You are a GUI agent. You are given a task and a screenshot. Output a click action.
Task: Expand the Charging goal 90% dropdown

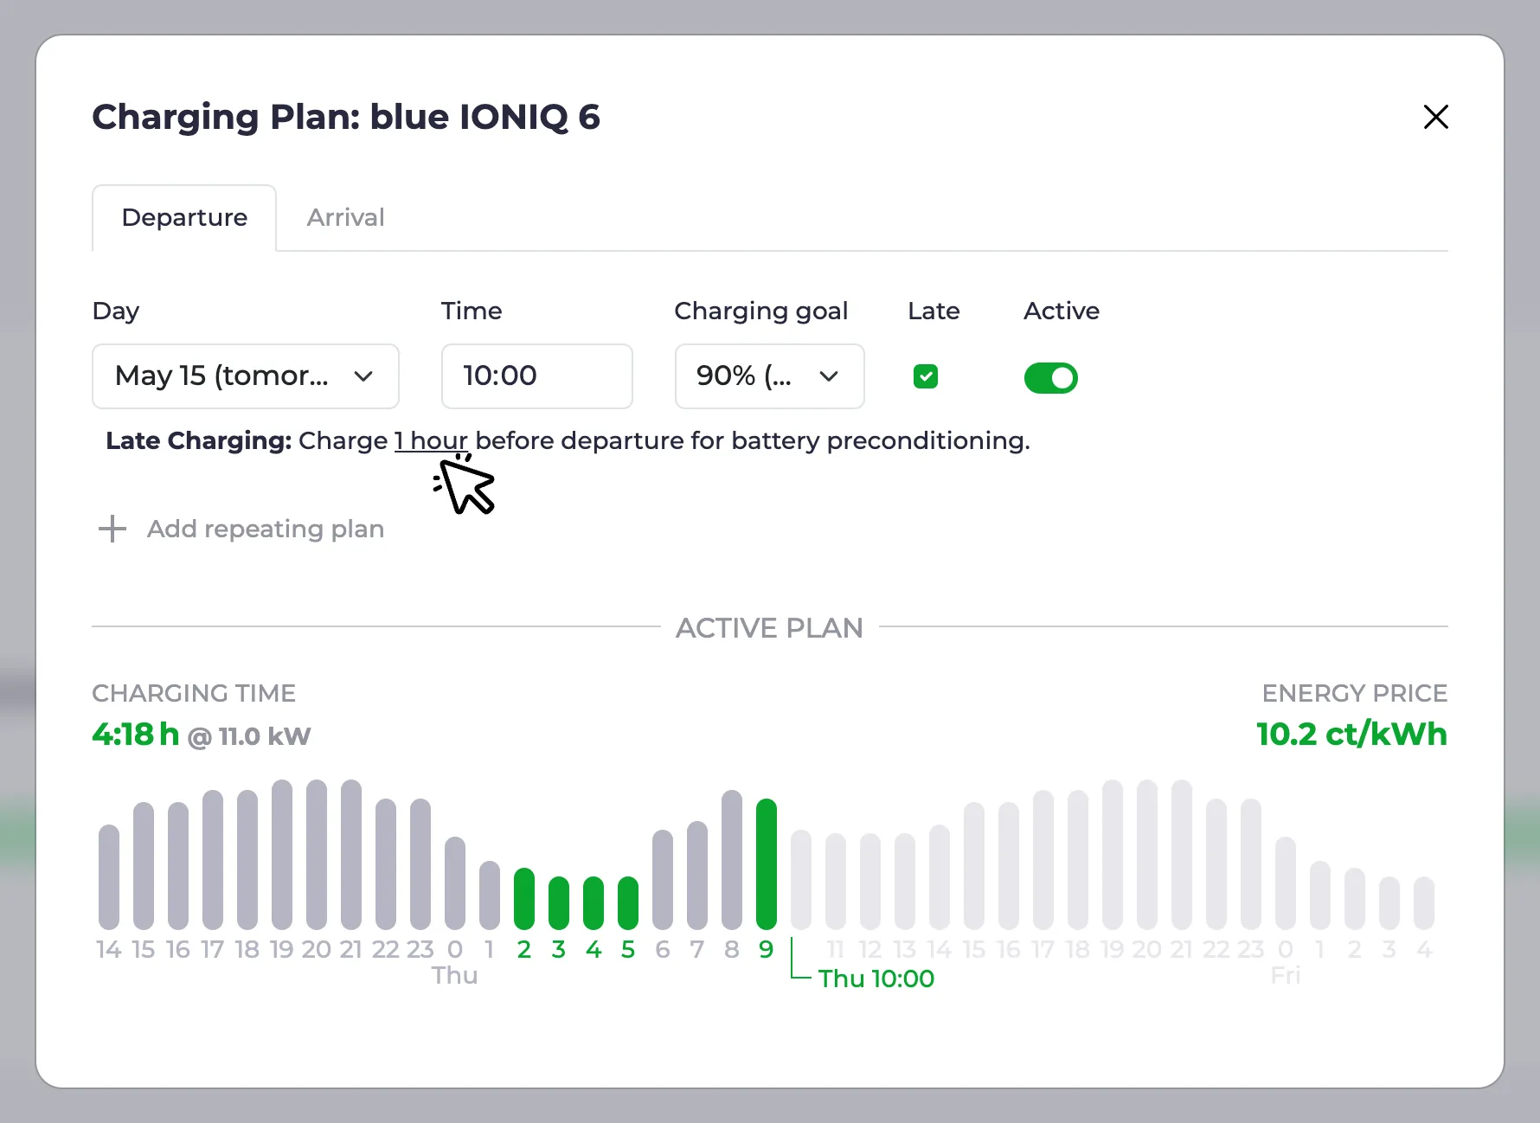click(769, 376)
